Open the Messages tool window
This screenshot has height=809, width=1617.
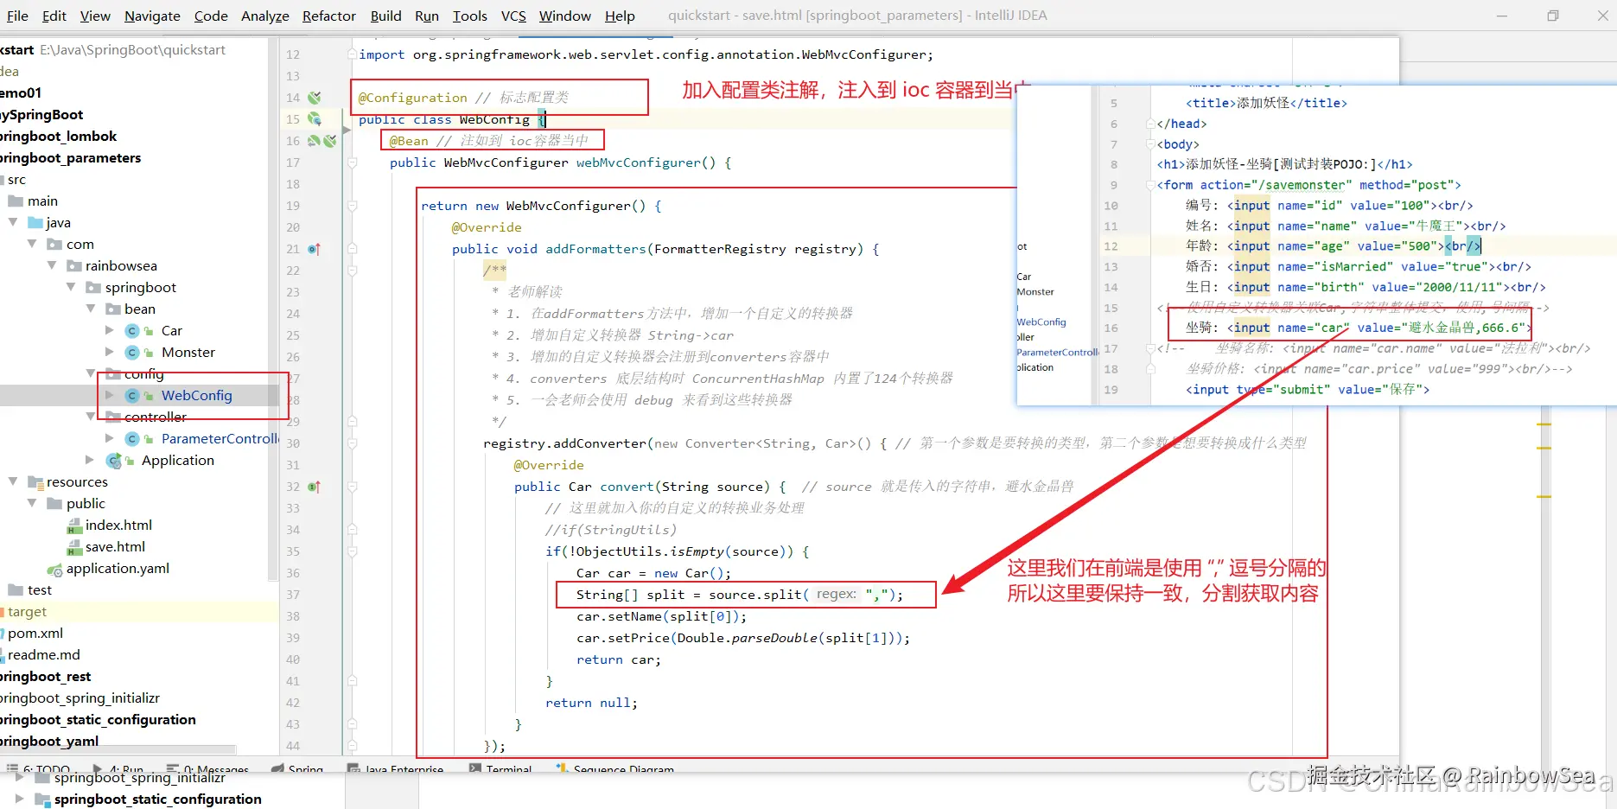tap(207, 768)
